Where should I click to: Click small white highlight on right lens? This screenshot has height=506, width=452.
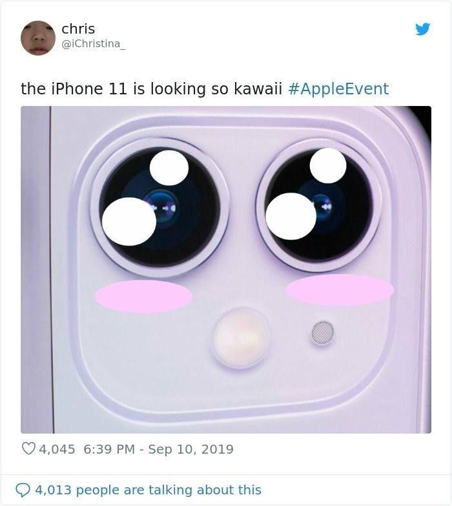click(328, 165)
